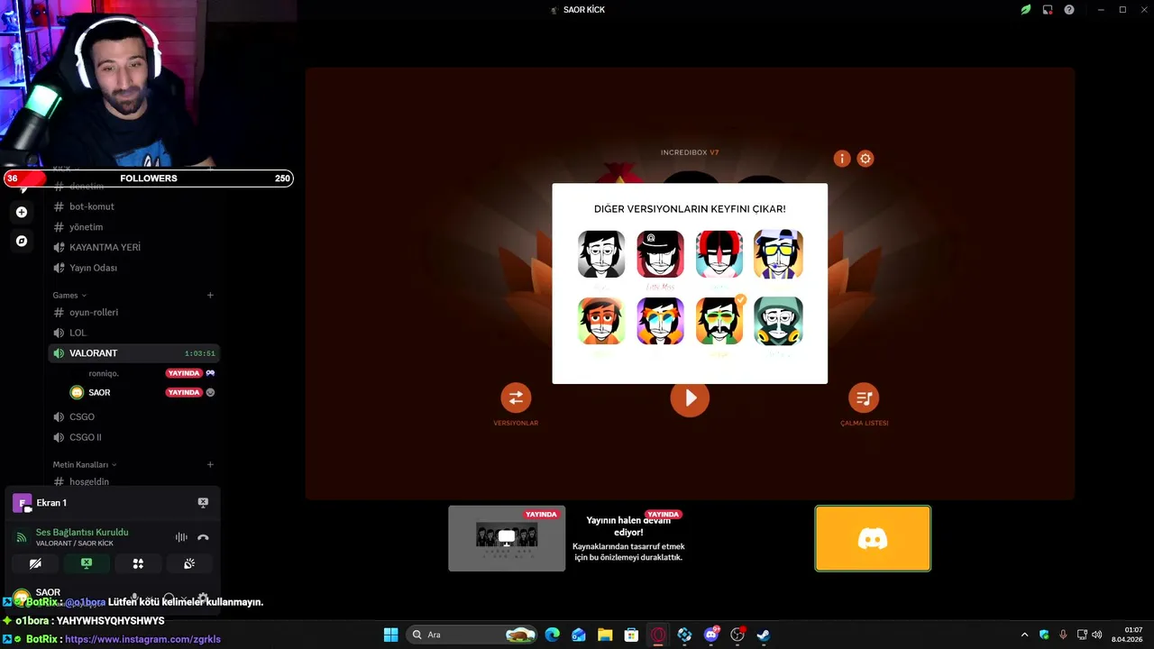
Task: Click YAYINDA badge next to ronniqo.
Action: [184, 373]
